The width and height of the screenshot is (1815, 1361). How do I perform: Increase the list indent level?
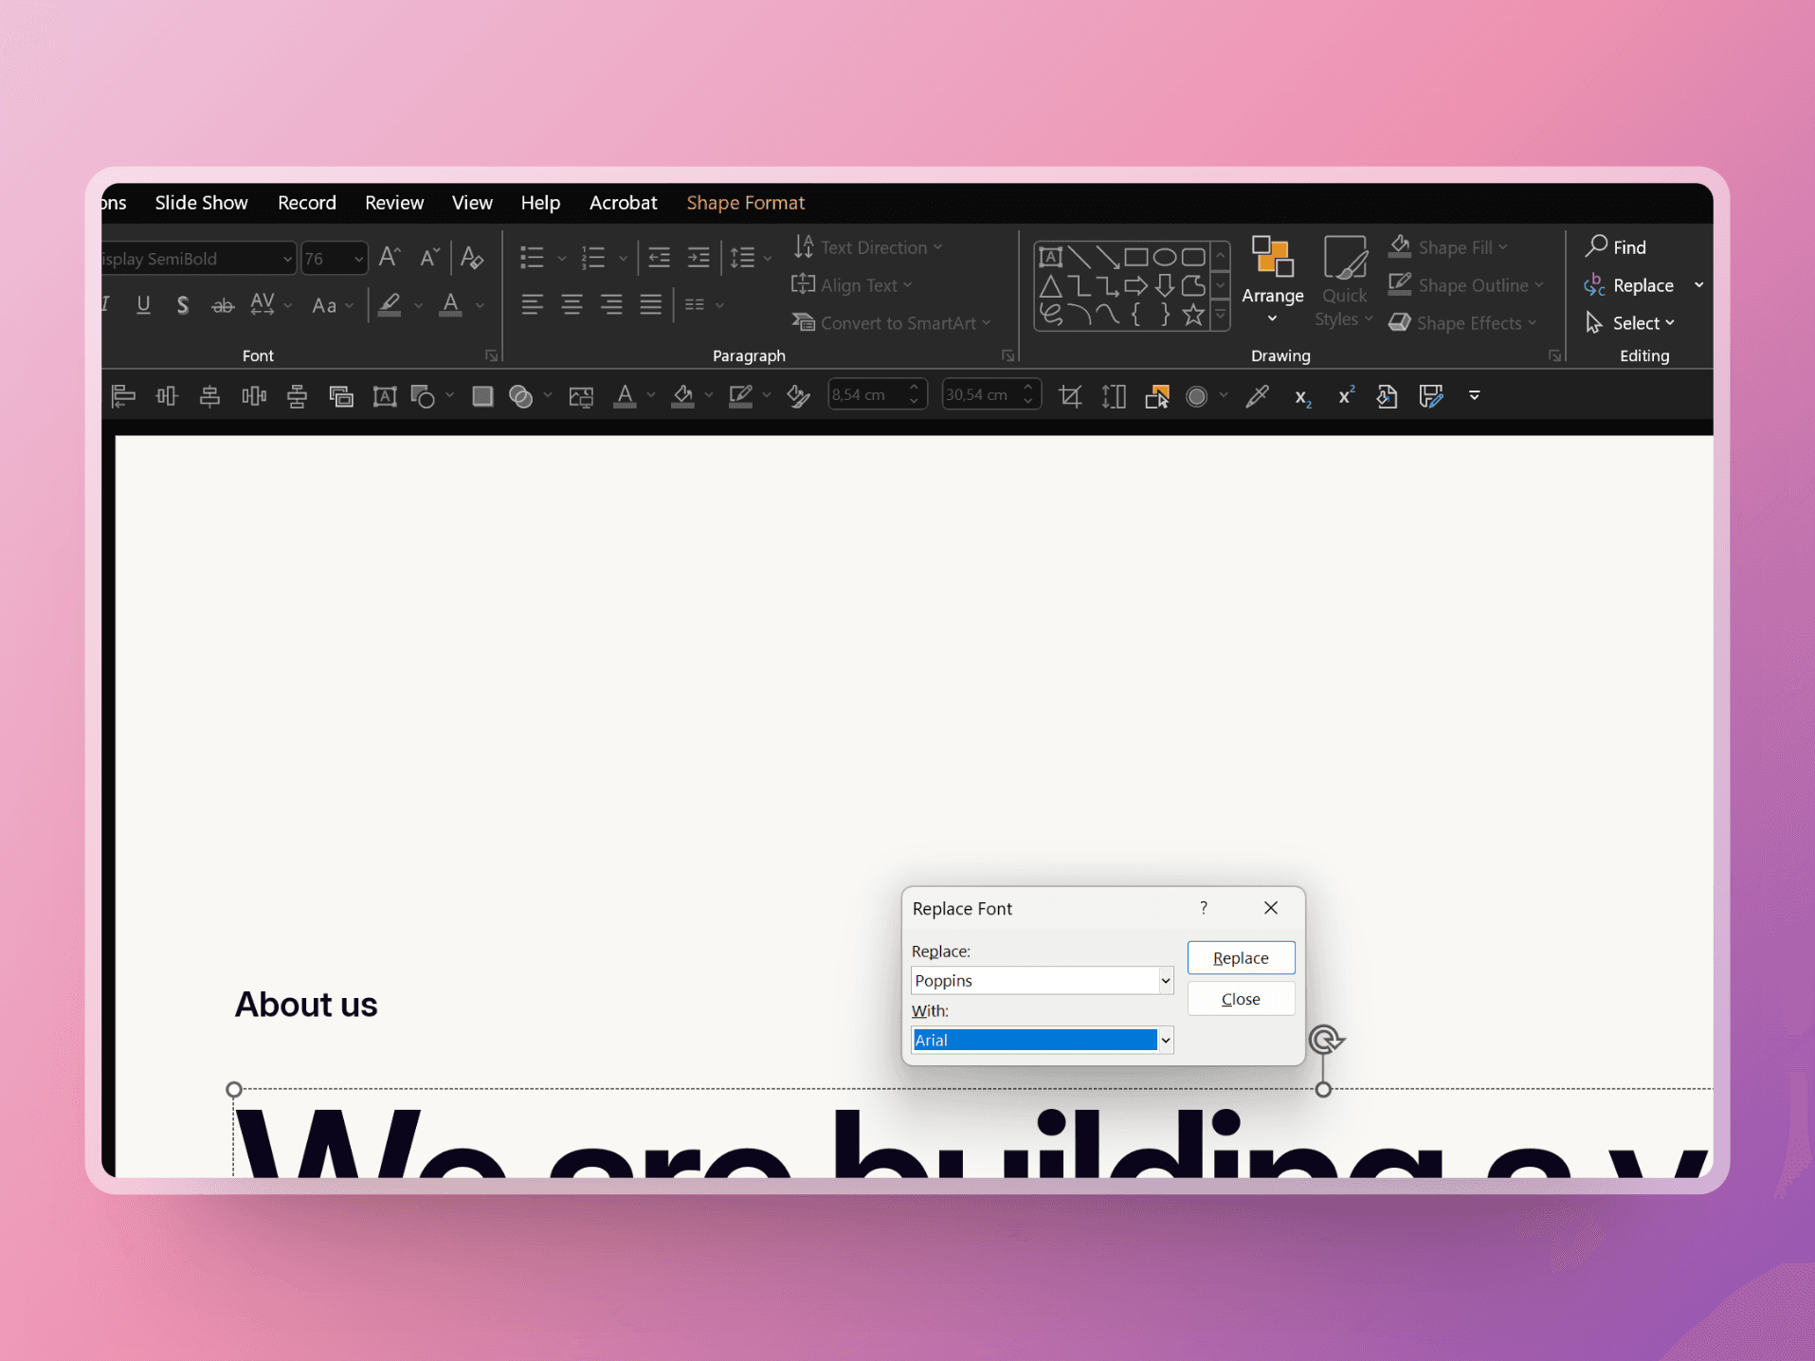point(699,257)
